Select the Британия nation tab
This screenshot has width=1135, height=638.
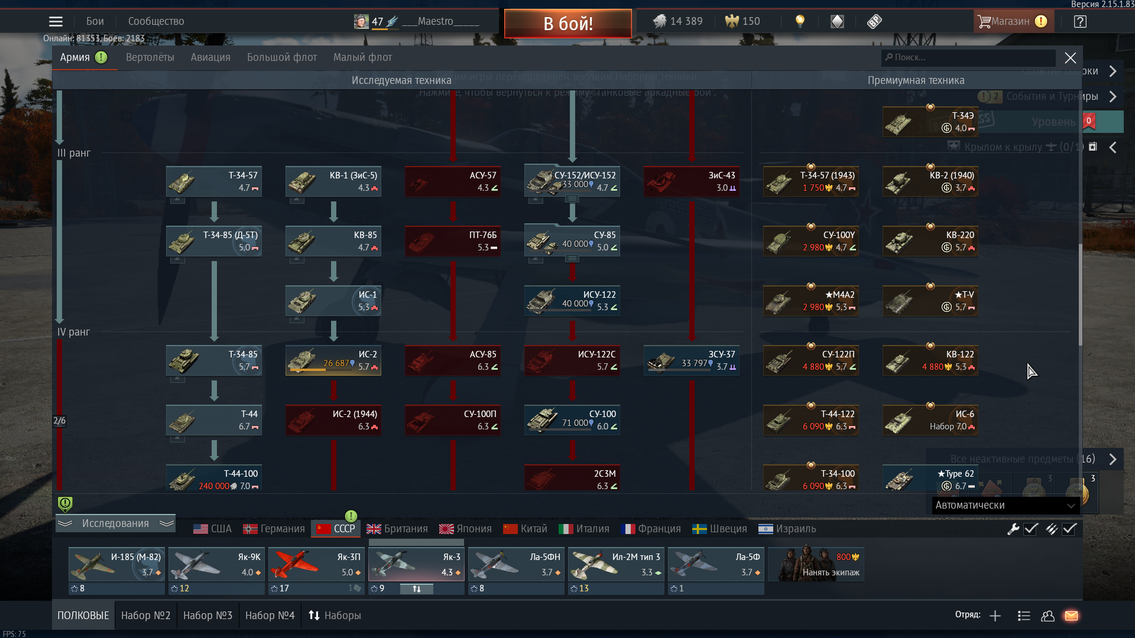pyautogui.click(x=397, y=529)
